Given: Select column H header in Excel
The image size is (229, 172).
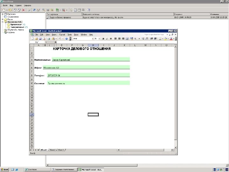Looking at the screenshot, I should [93, 45].
